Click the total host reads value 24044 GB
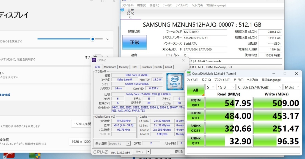 point(270,32)
